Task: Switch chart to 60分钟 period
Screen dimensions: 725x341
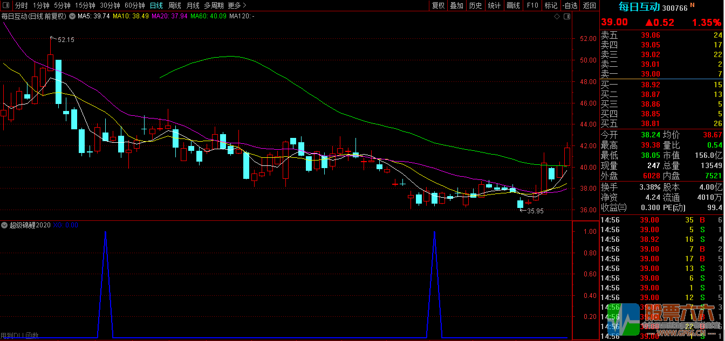Action: (134, 5)
